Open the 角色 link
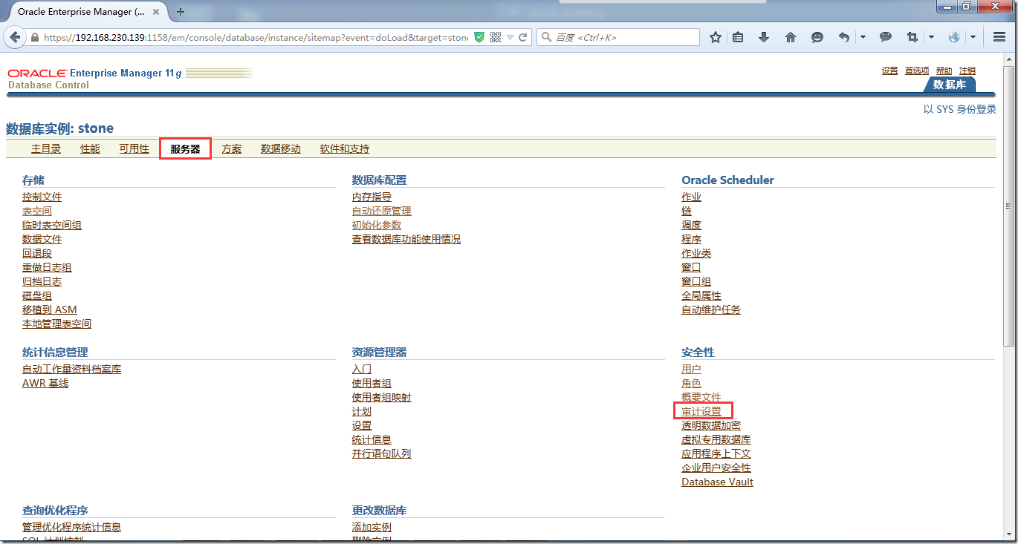Image resolution: width=1018 pixels, height=544 pixels. pos(691,383)
